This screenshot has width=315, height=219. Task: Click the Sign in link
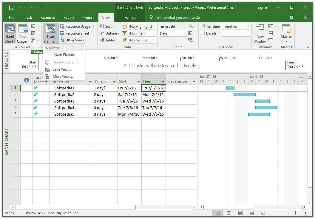coord(262,7)
